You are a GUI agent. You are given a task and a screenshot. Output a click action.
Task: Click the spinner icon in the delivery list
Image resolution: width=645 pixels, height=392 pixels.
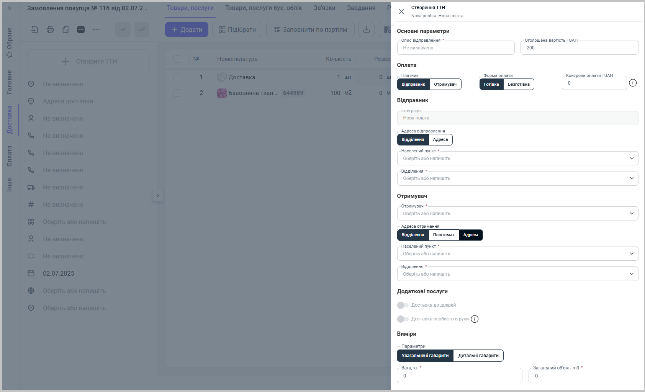point(31,256)
